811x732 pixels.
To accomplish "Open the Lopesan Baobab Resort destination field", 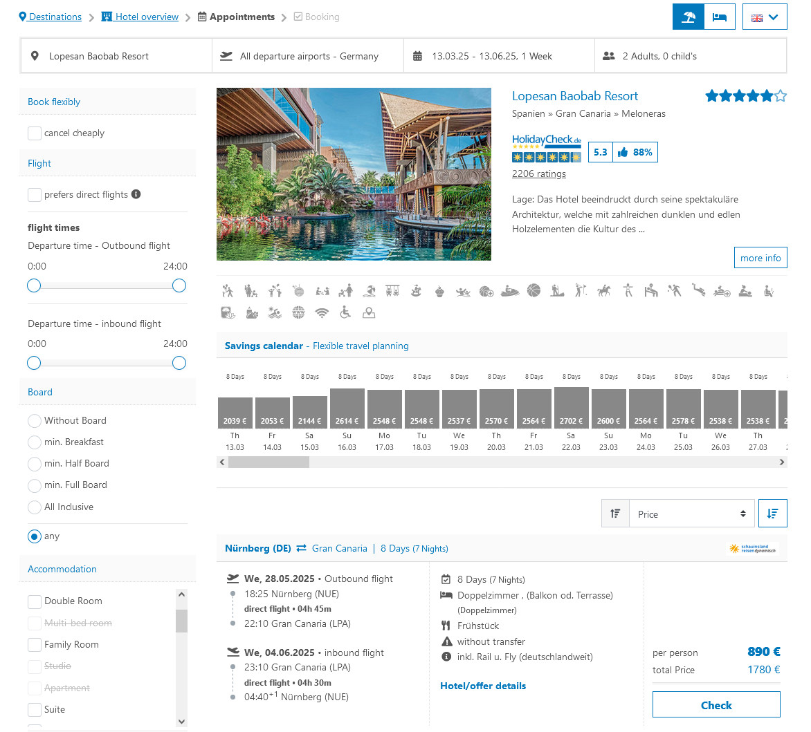I will 116,56.
